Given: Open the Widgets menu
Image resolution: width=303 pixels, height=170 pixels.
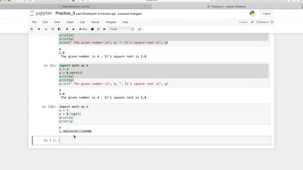Looking at the screenshot, I should point(111,22).
